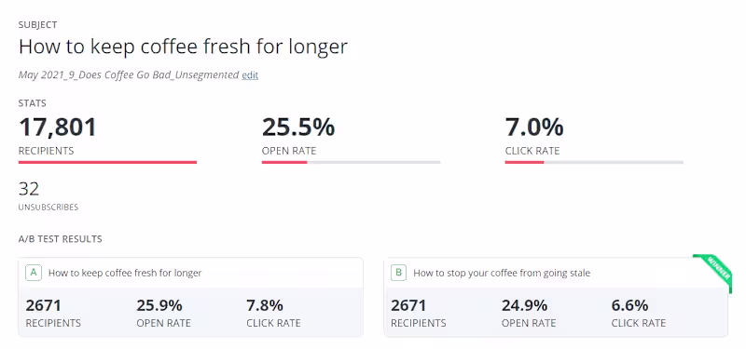
Task: Click the italic campaign name May 2021_9
Action: click(129, 75)
